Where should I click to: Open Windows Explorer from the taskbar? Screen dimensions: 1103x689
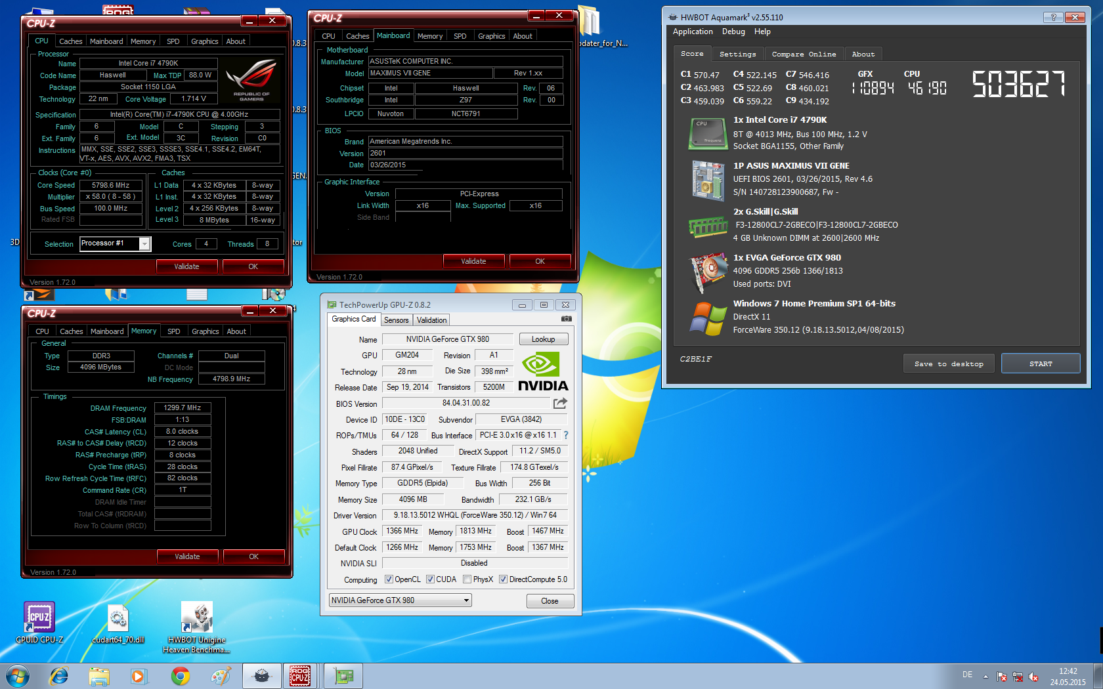tap(99, 676)
